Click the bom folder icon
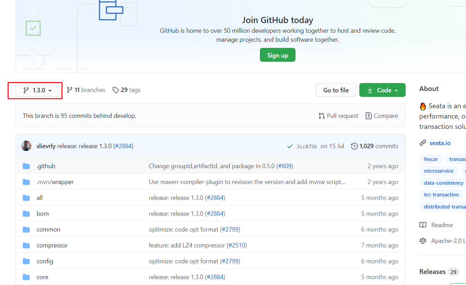Screen dimensions: 466x285 click(x=26, y=214)
